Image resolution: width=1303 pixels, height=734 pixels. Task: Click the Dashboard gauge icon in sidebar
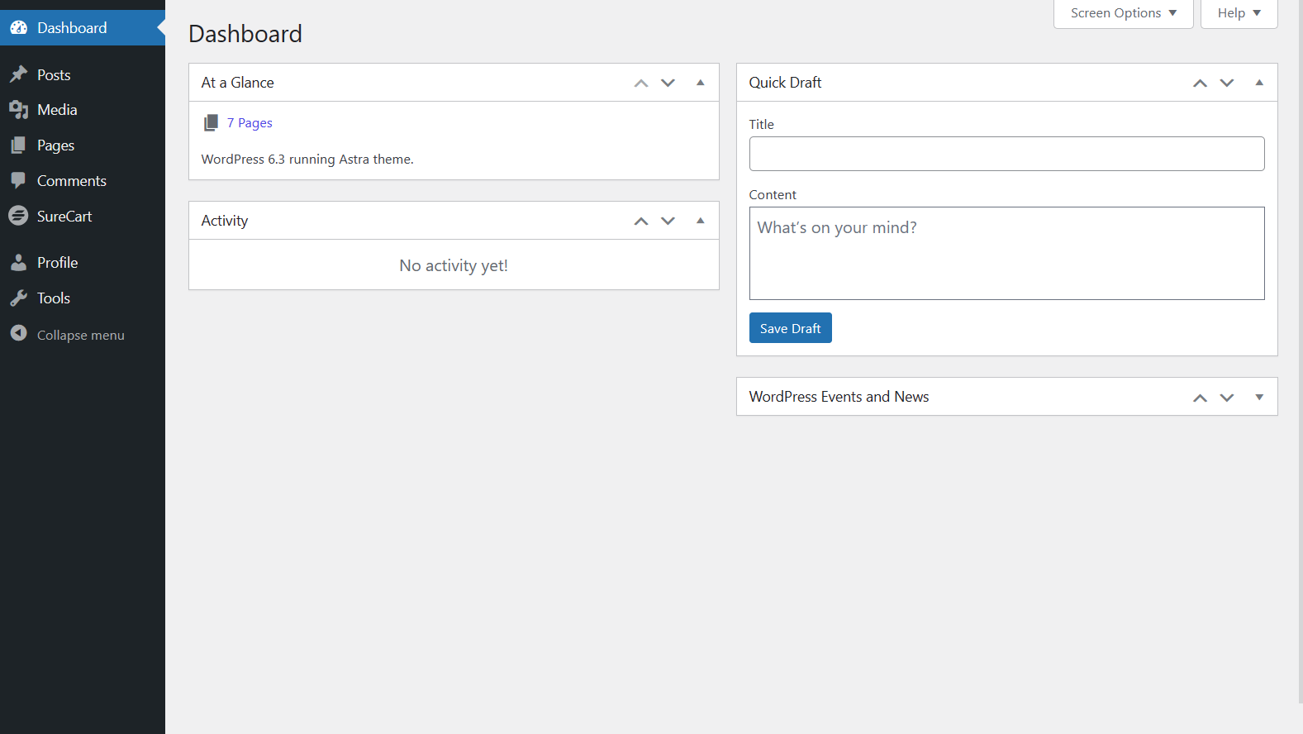[18, 28]
